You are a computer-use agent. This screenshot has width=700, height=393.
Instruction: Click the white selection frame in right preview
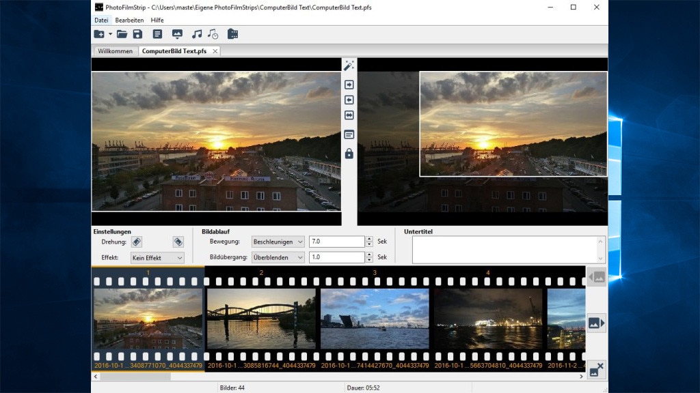point(513,124)
